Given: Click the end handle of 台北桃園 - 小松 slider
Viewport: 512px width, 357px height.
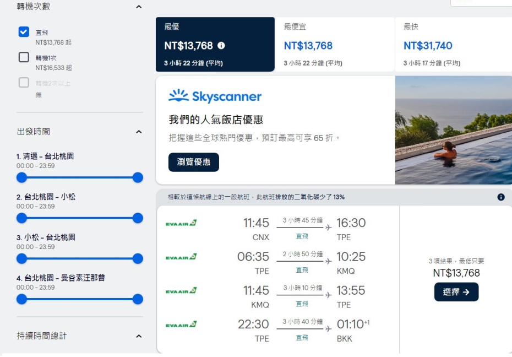Looking at the screenshot, I should coord(138,218).
